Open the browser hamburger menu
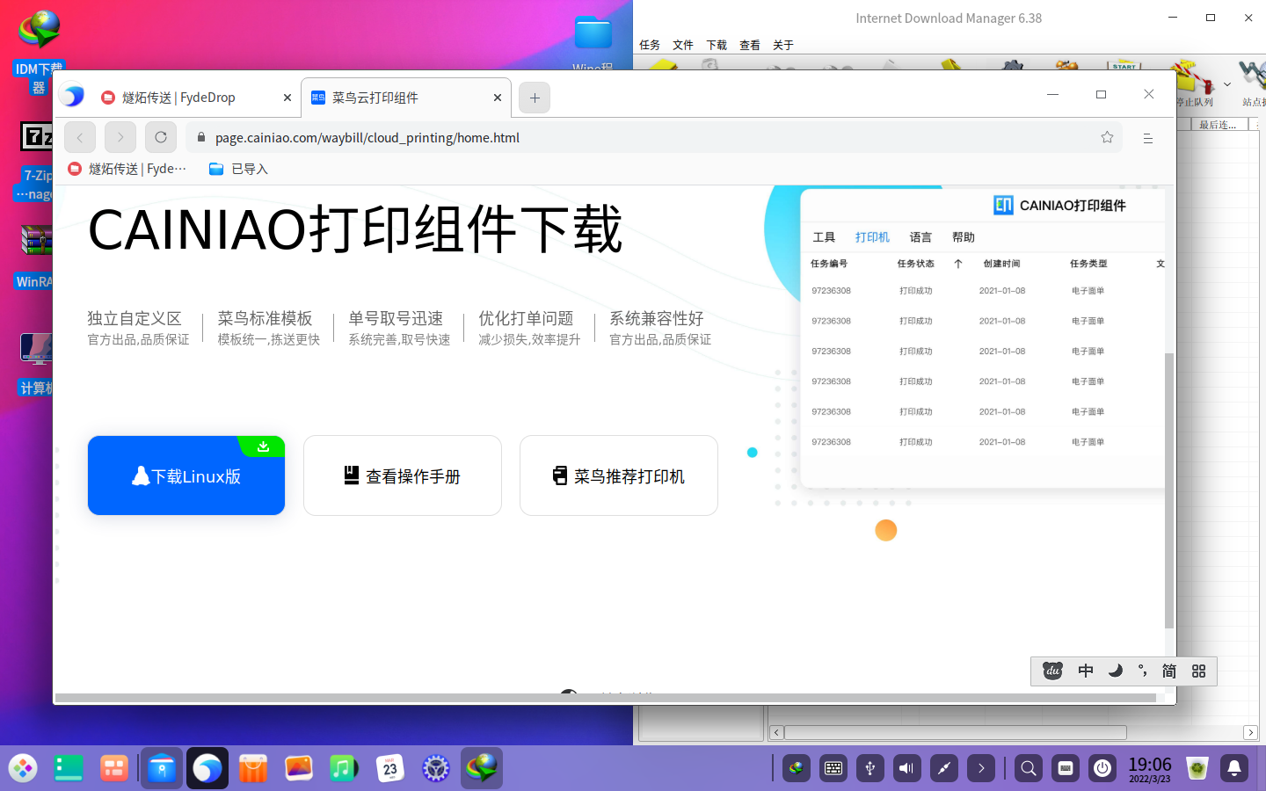This screenshot has width=1266, height=791. click(1147, 138)
